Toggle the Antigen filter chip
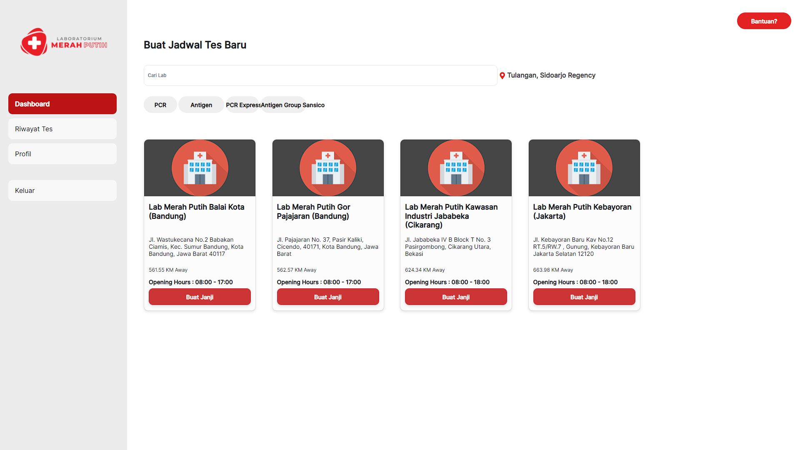The width and height of the screenshot is (800, 450). [x=201, y=105]
